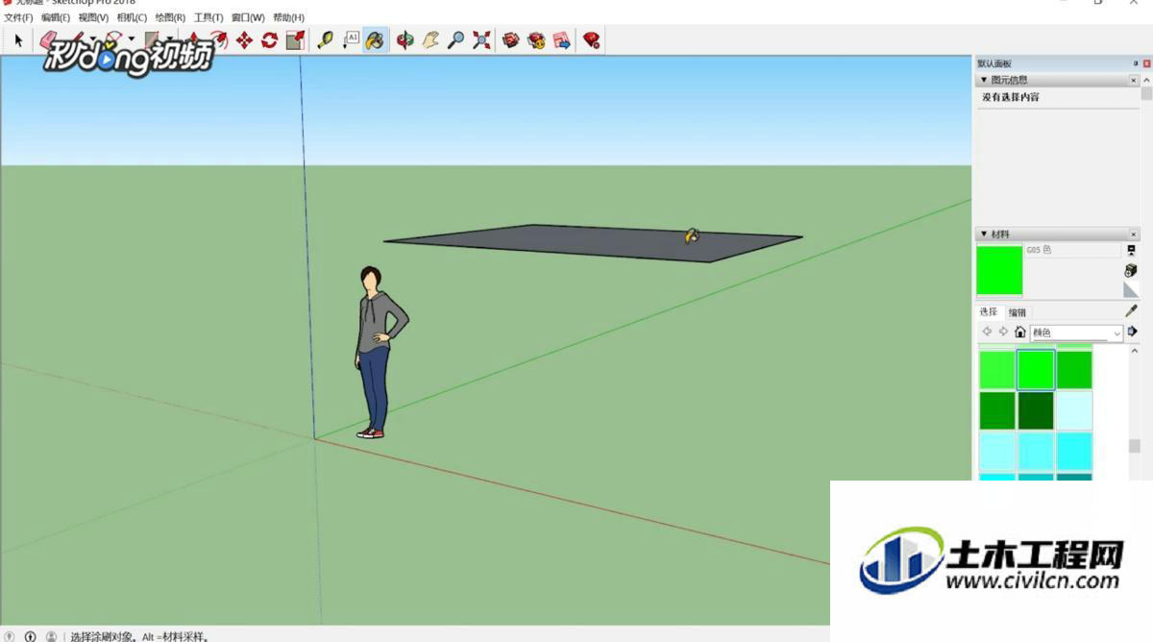Open the 窗口(W) menu
Screen dimensions: 1153x642
click(248, 17)
